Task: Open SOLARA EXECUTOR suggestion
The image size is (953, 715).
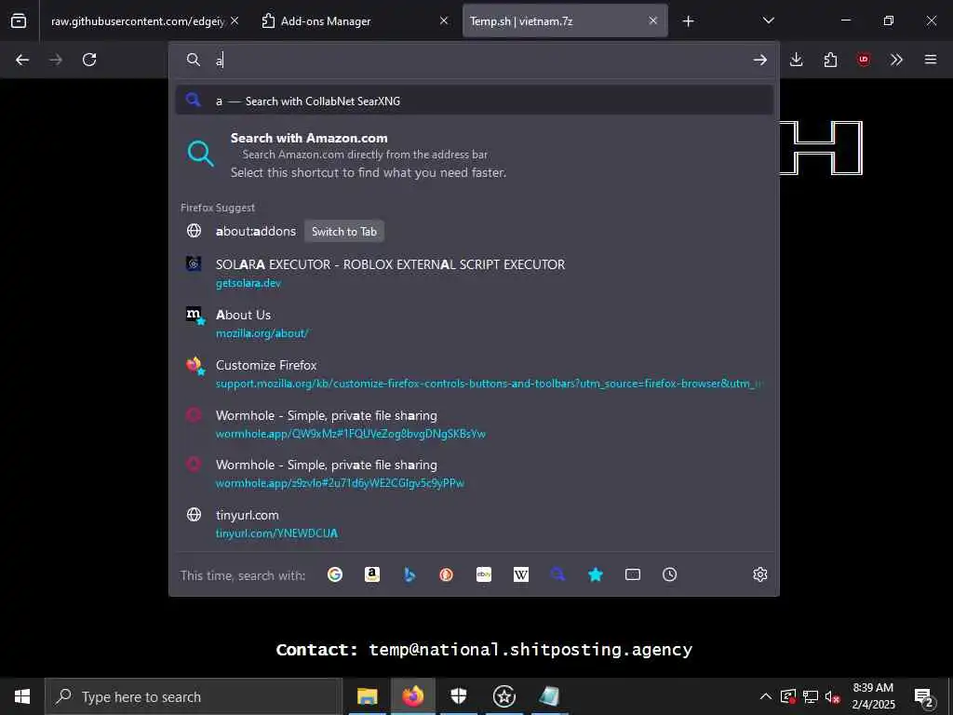Action: pyautogui.click(x=474, y=274)
